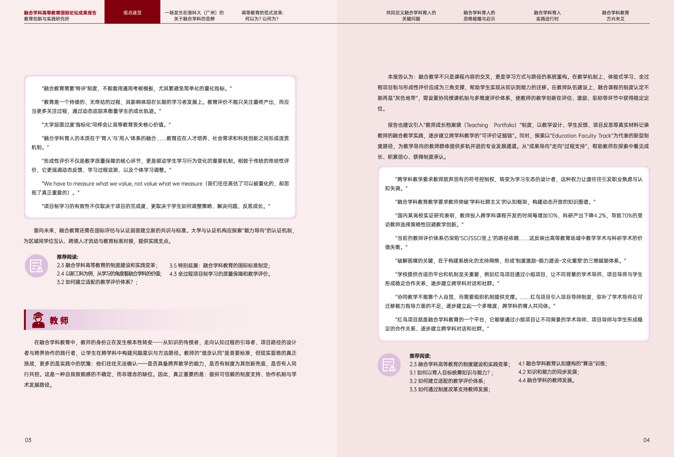
Task: Click quote beginning "学校提供合适的平台和机制
Action: [x=514, y=278]
